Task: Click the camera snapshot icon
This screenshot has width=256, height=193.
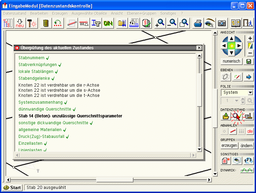Action: [222, 23]
